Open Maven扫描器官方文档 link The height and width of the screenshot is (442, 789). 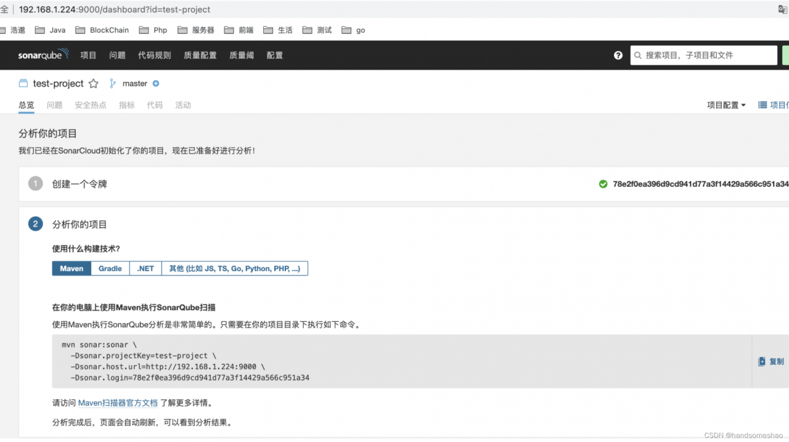pos(118,403)
